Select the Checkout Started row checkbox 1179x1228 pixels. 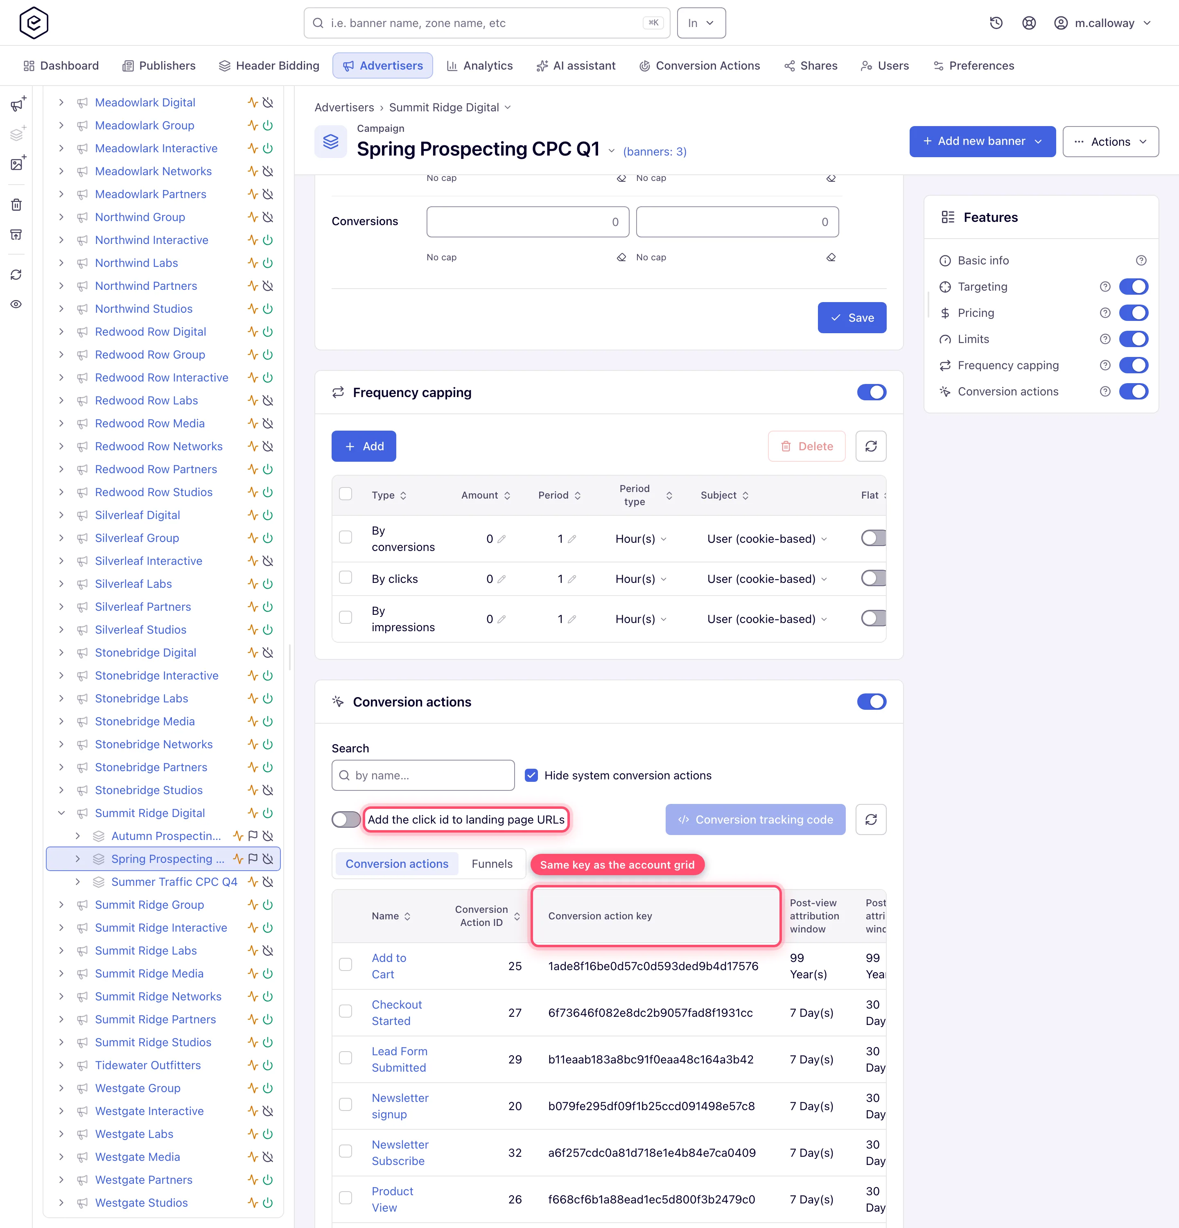pos(345,1012)
